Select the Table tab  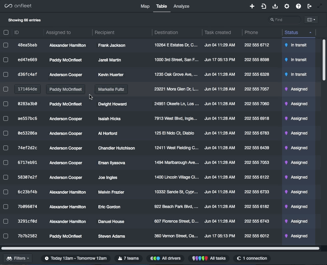tap(161, 6)
